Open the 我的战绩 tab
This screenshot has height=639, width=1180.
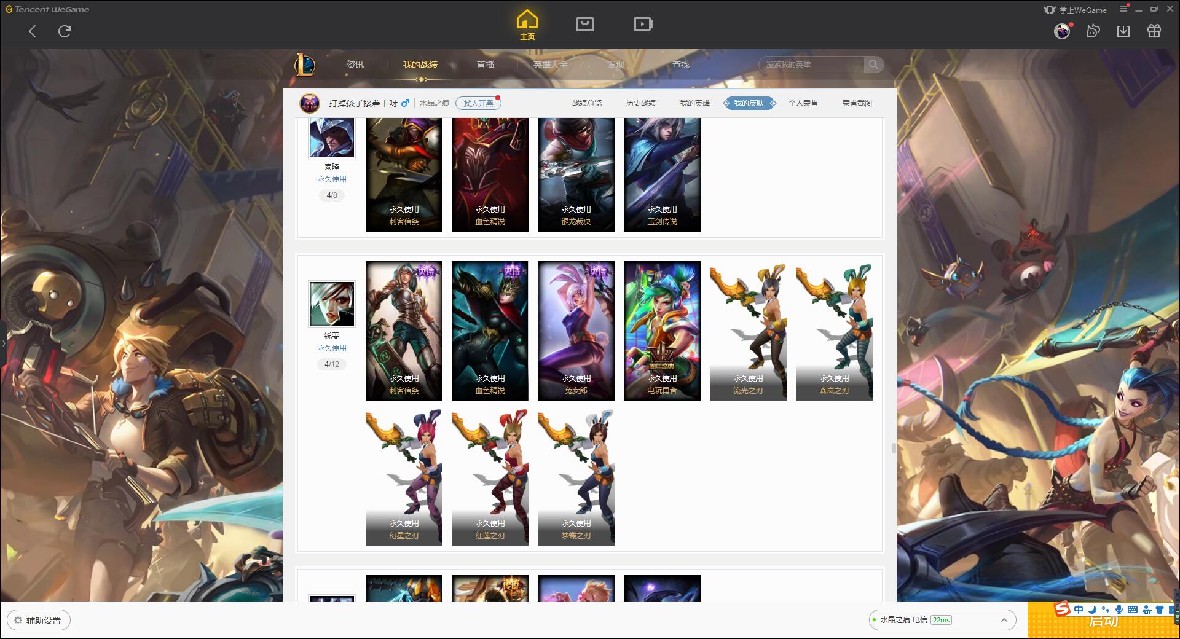[420, 65]
